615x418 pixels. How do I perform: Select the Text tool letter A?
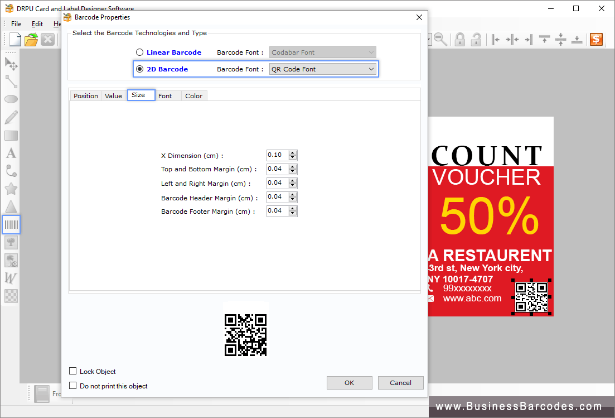click(11, 153)
